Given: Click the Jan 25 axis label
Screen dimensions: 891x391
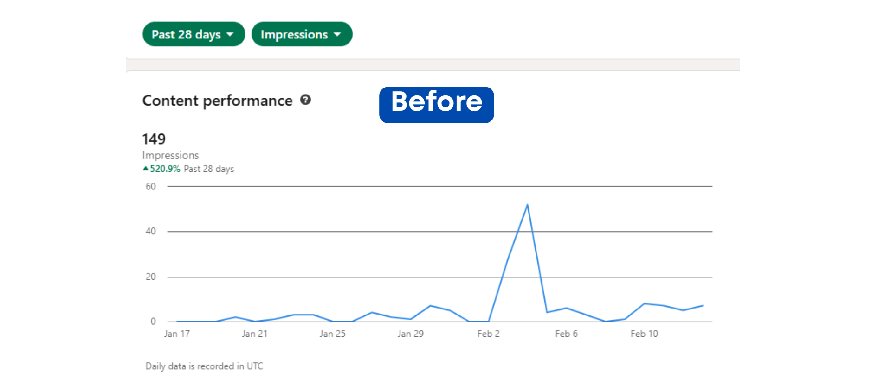Looking at the screenshot, I should point(333,334).
